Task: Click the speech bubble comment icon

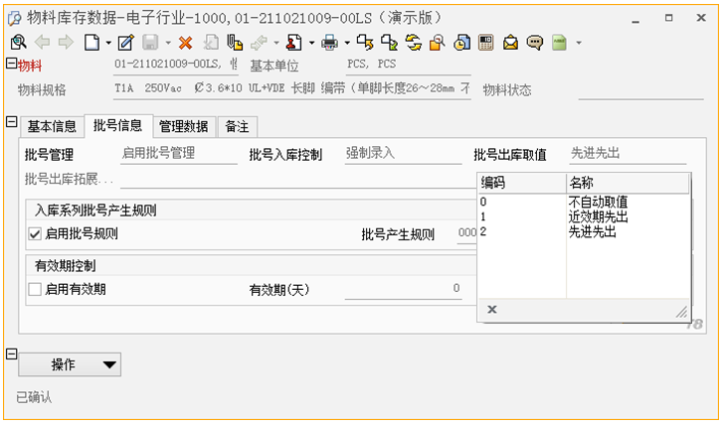Action: pyautogui.click(x=535, y=42)
